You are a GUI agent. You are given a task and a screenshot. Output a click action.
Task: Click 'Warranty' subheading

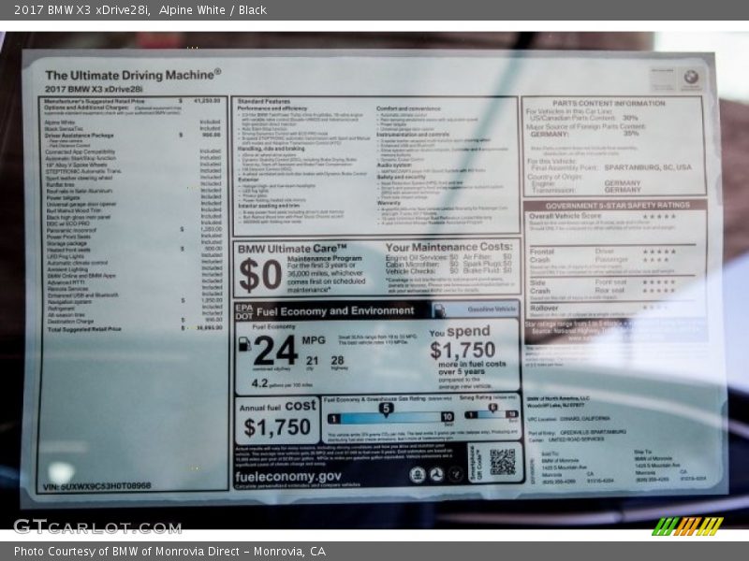[389, 203]
